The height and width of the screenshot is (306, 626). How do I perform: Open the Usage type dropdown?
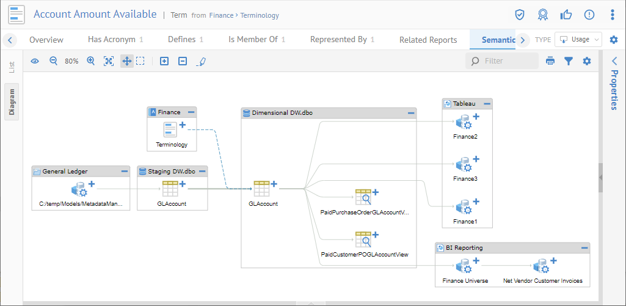pyautogui.click(x=578, y=40)
